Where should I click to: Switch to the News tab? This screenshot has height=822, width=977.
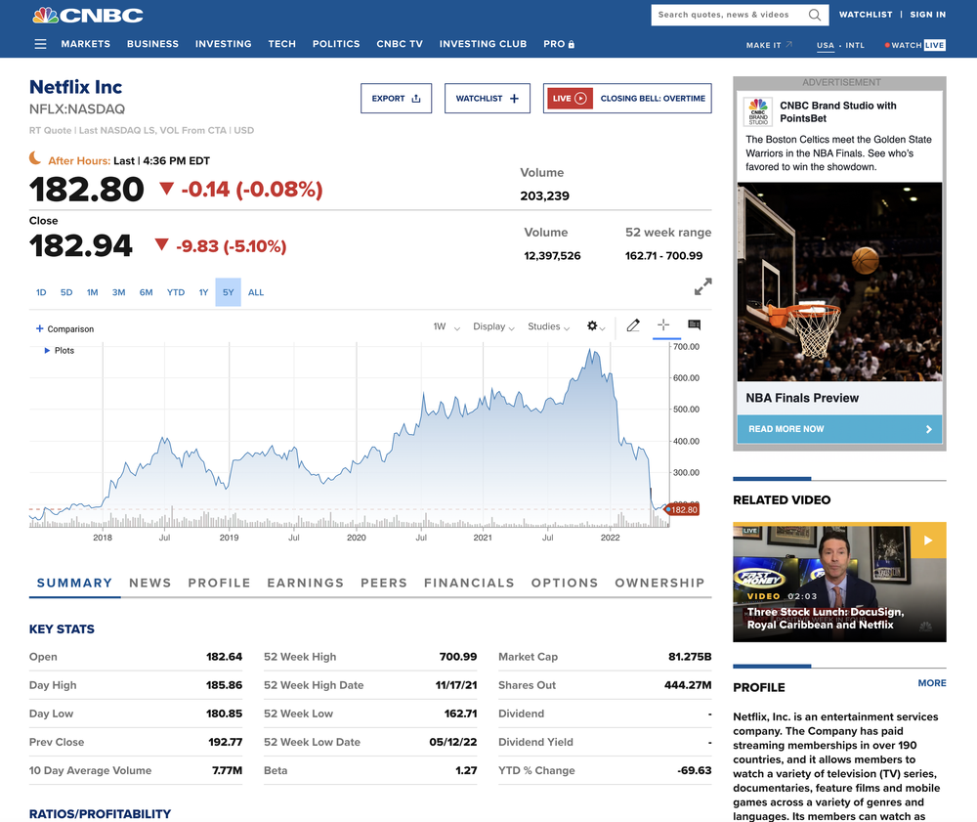tap(150, 583)
